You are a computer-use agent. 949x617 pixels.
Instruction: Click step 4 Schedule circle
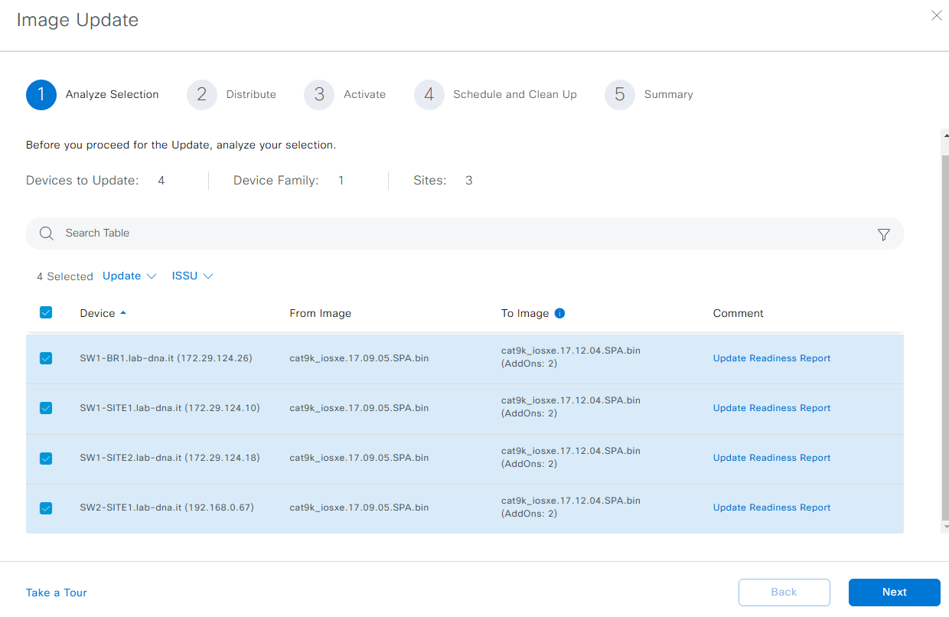tap(429, 95)
